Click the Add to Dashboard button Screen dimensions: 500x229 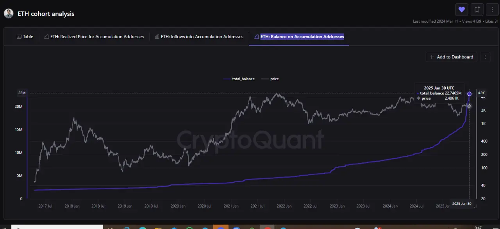coord(451,57)
